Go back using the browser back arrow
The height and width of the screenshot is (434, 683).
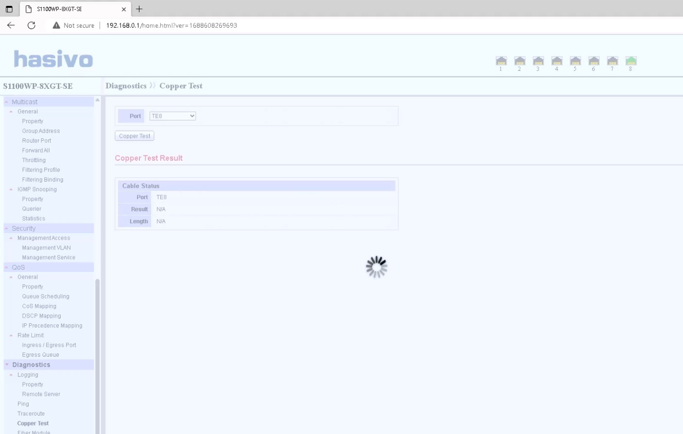11,25
